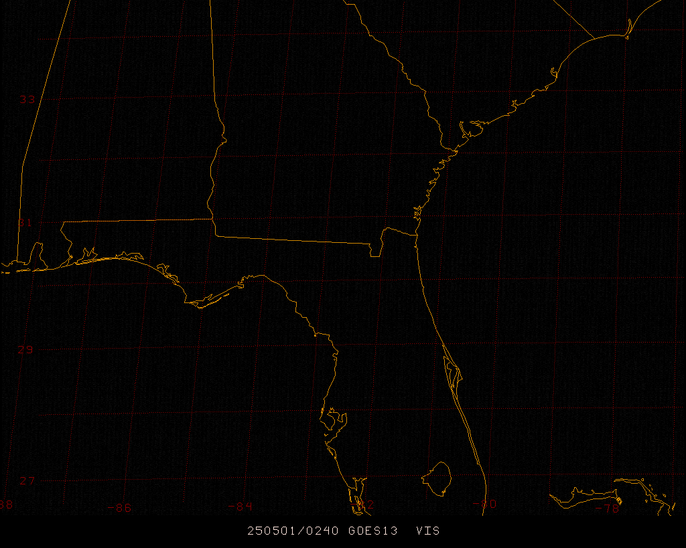
Task: Click the latitude label 27
Action: click(x=27, y=481)
